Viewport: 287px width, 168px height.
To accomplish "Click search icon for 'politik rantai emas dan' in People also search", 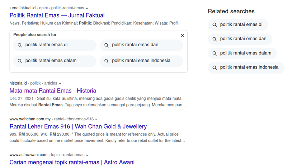I will click(x=107, y=45).
